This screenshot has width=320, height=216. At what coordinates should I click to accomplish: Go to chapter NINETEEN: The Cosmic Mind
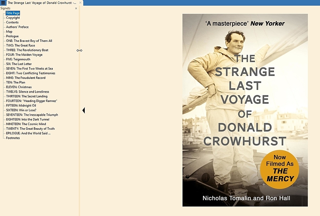tap(26, 124)
